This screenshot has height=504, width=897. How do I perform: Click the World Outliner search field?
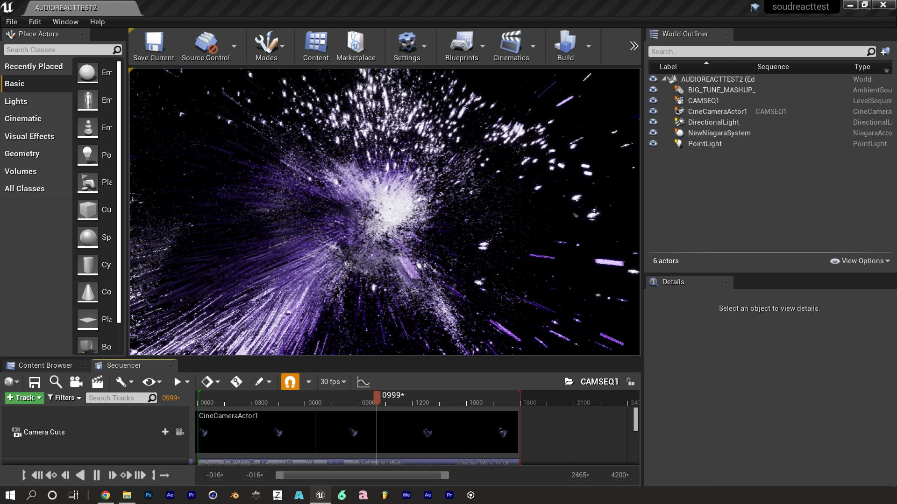[x=757, y=52]
